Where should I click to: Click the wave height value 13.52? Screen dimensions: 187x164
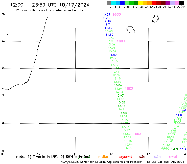pyautogui.click(x=127, y=134)
